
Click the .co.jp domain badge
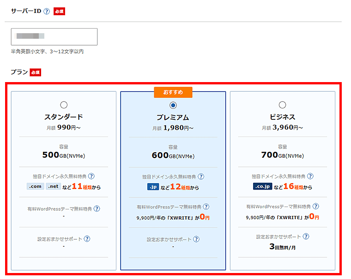pyautogui.click(x=262, y=187)
